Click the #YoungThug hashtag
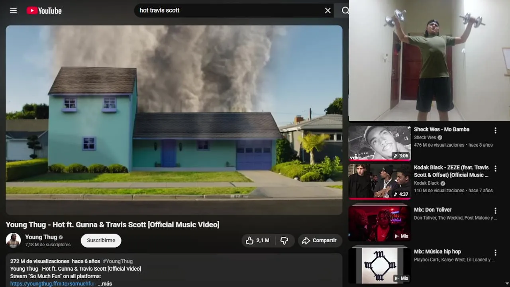 pyautogui.click(x=118, y=261)
